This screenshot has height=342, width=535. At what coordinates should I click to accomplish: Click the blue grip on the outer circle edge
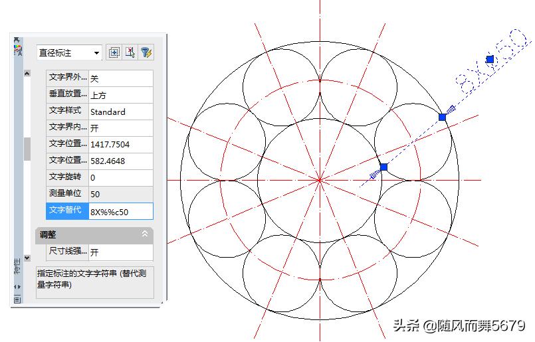pos(443,117)
